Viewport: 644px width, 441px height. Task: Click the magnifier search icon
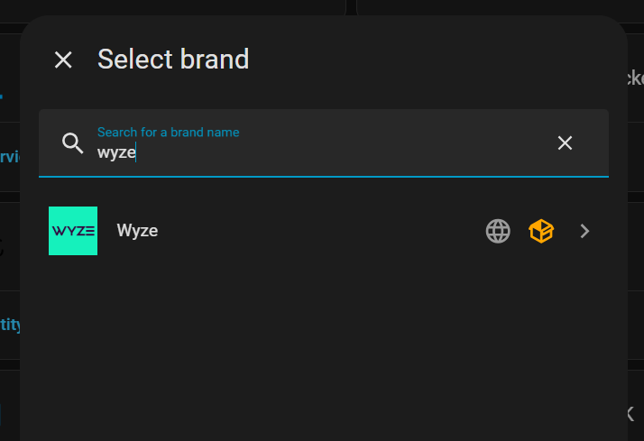pyautogui.click(x=73, y=142)
